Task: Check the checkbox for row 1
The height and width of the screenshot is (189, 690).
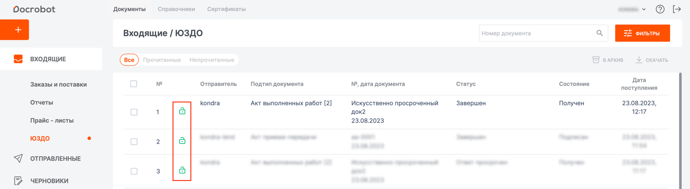Action: pyautogui.click(x=134, y=112)
